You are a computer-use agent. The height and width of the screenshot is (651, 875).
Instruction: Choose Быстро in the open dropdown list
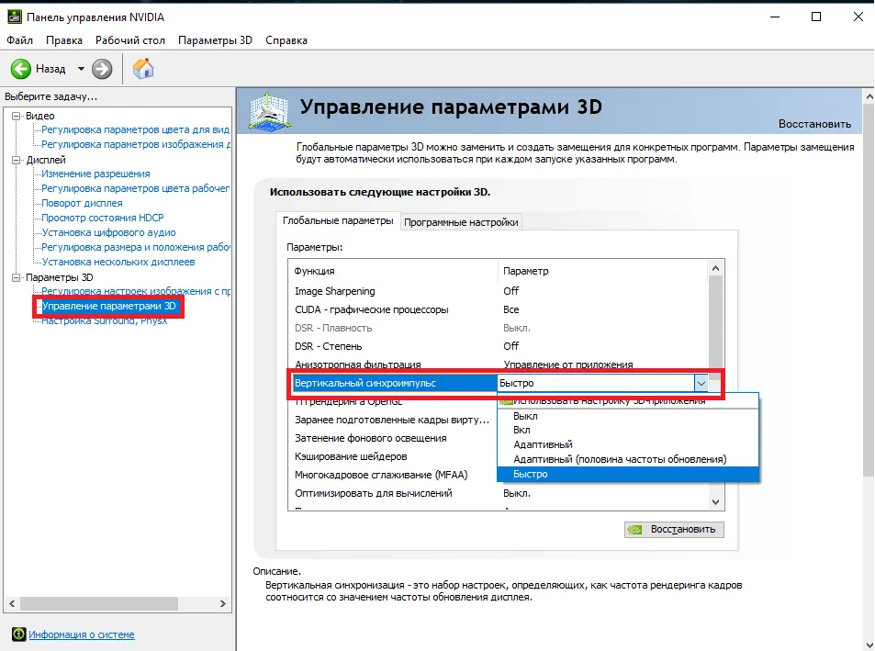point(628,474)
